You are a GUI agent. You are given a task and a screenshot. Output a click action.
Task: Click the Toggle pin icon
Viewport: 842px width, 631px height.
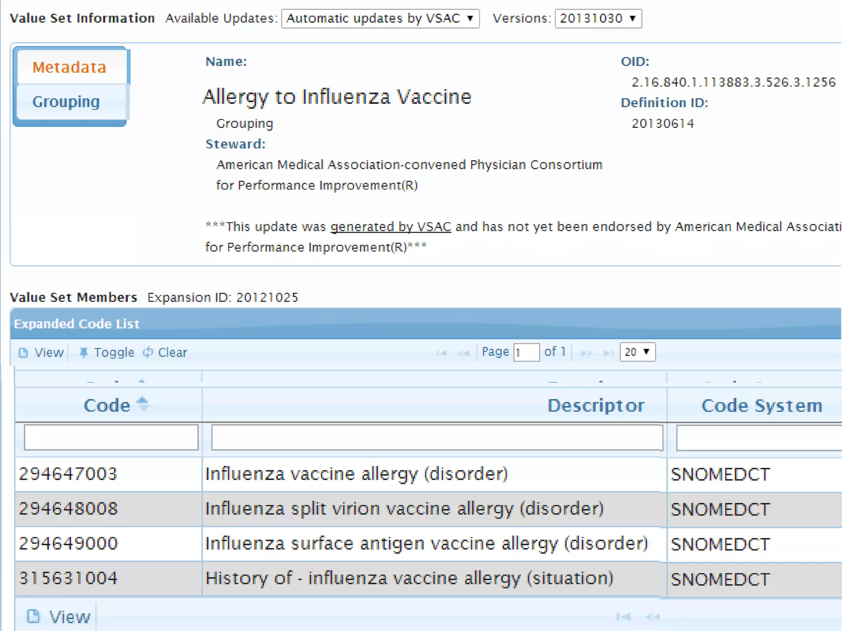coord(83,352)
